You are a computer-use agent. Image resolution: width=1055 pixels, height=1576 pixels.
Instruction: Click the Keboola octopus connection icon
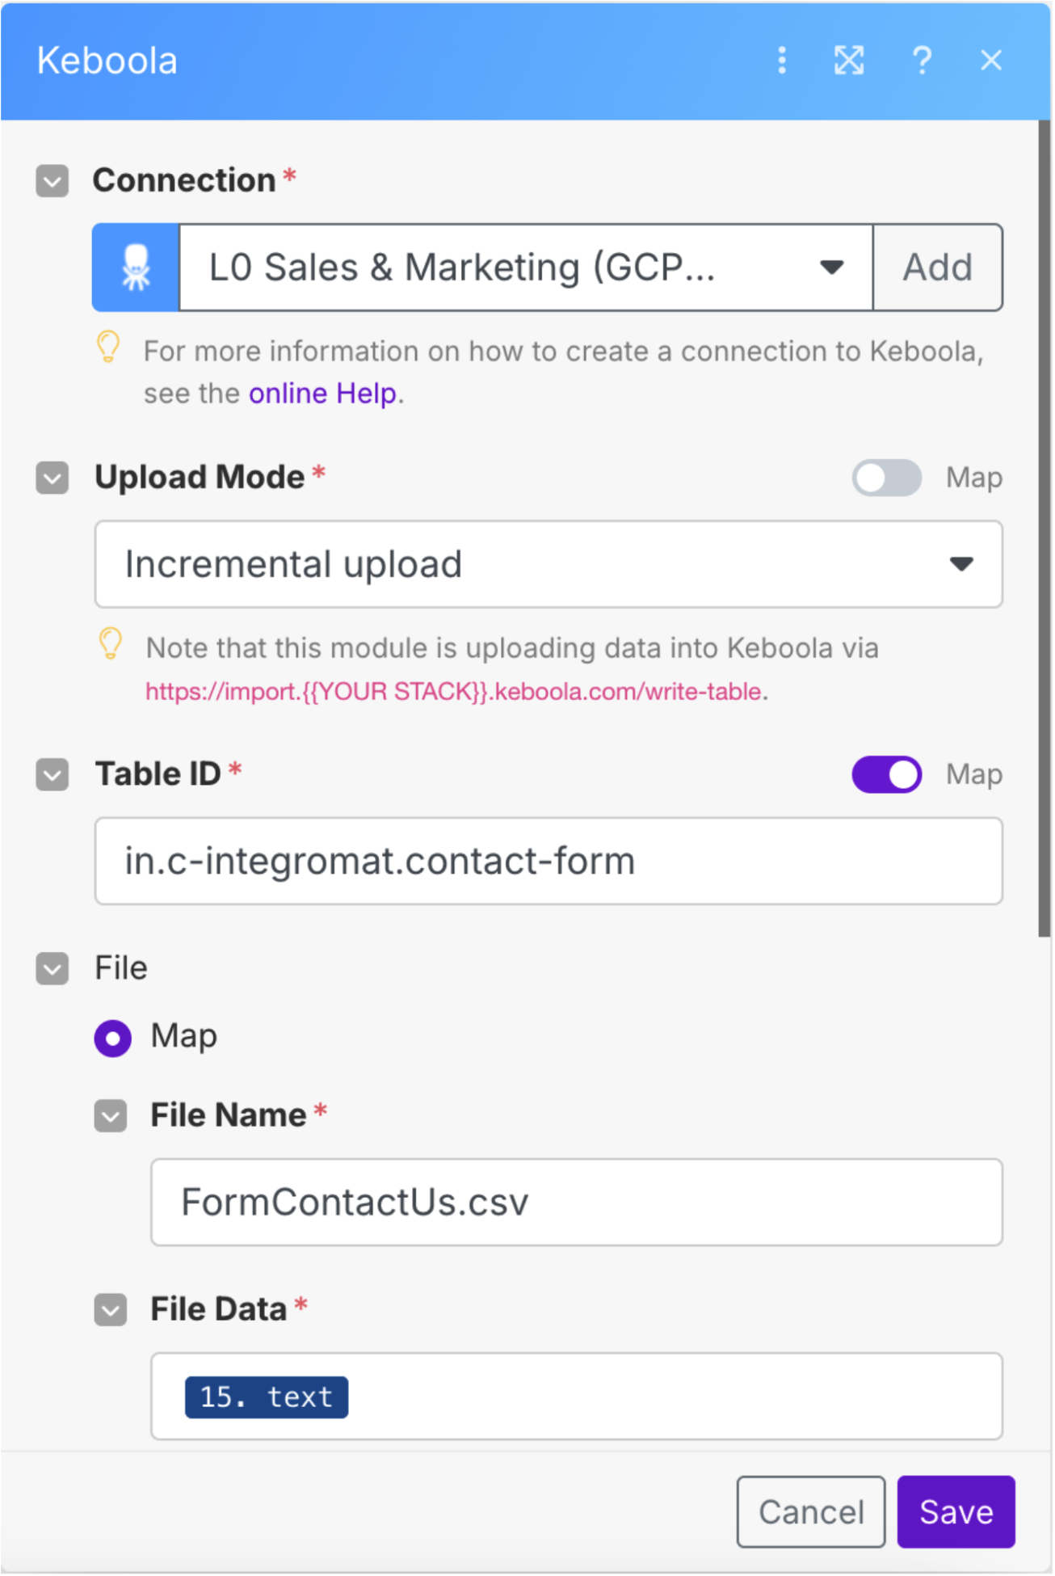click(x=136, y=268)
